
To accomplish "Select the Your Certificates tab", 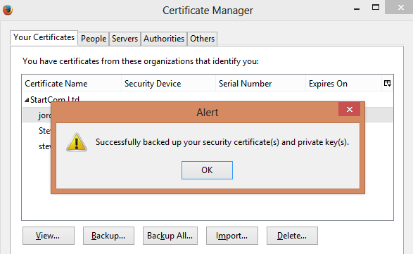I will coord(44,38).
